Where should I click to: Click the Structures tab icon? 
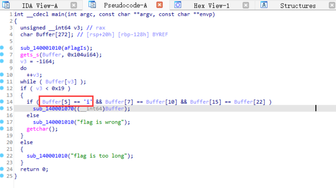tap(264, 5)
